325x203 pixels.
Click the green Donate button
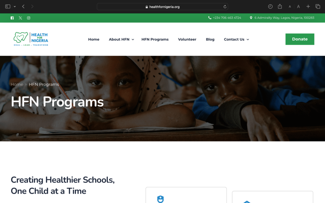[x=300, y=39]
